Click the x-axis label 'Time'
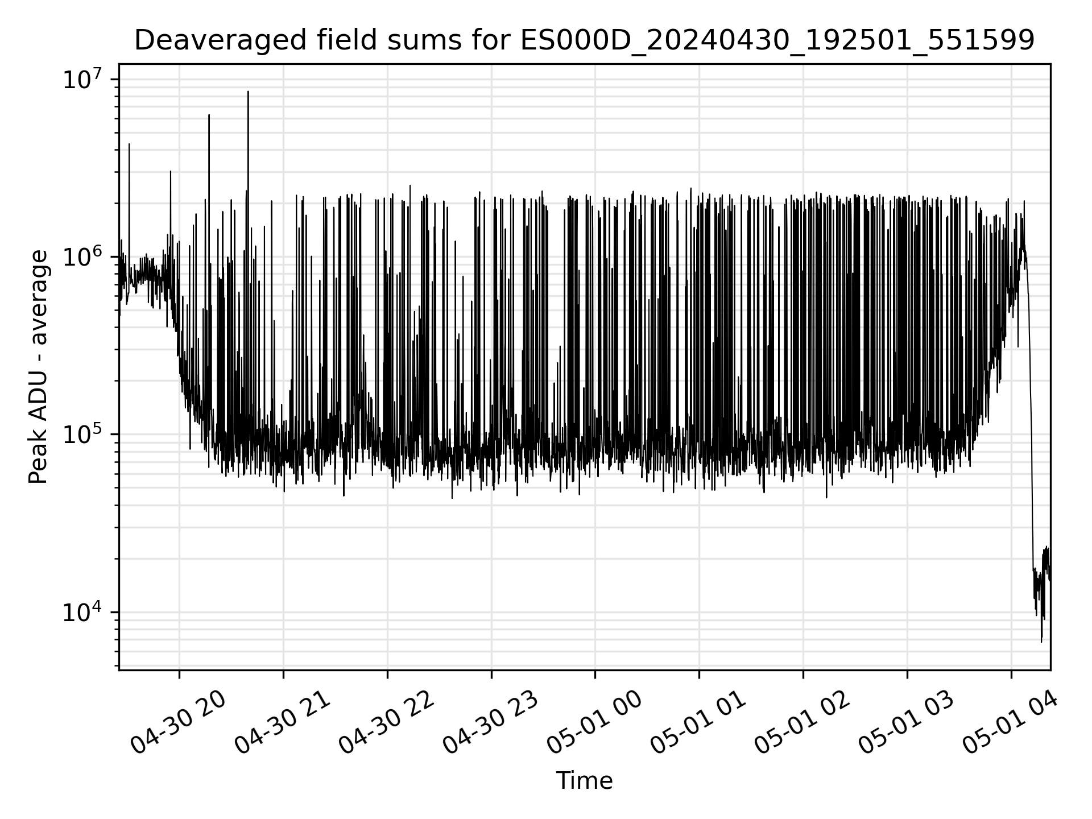The height and width of the screenshot is (819, 1092). (x=584, y=781)
